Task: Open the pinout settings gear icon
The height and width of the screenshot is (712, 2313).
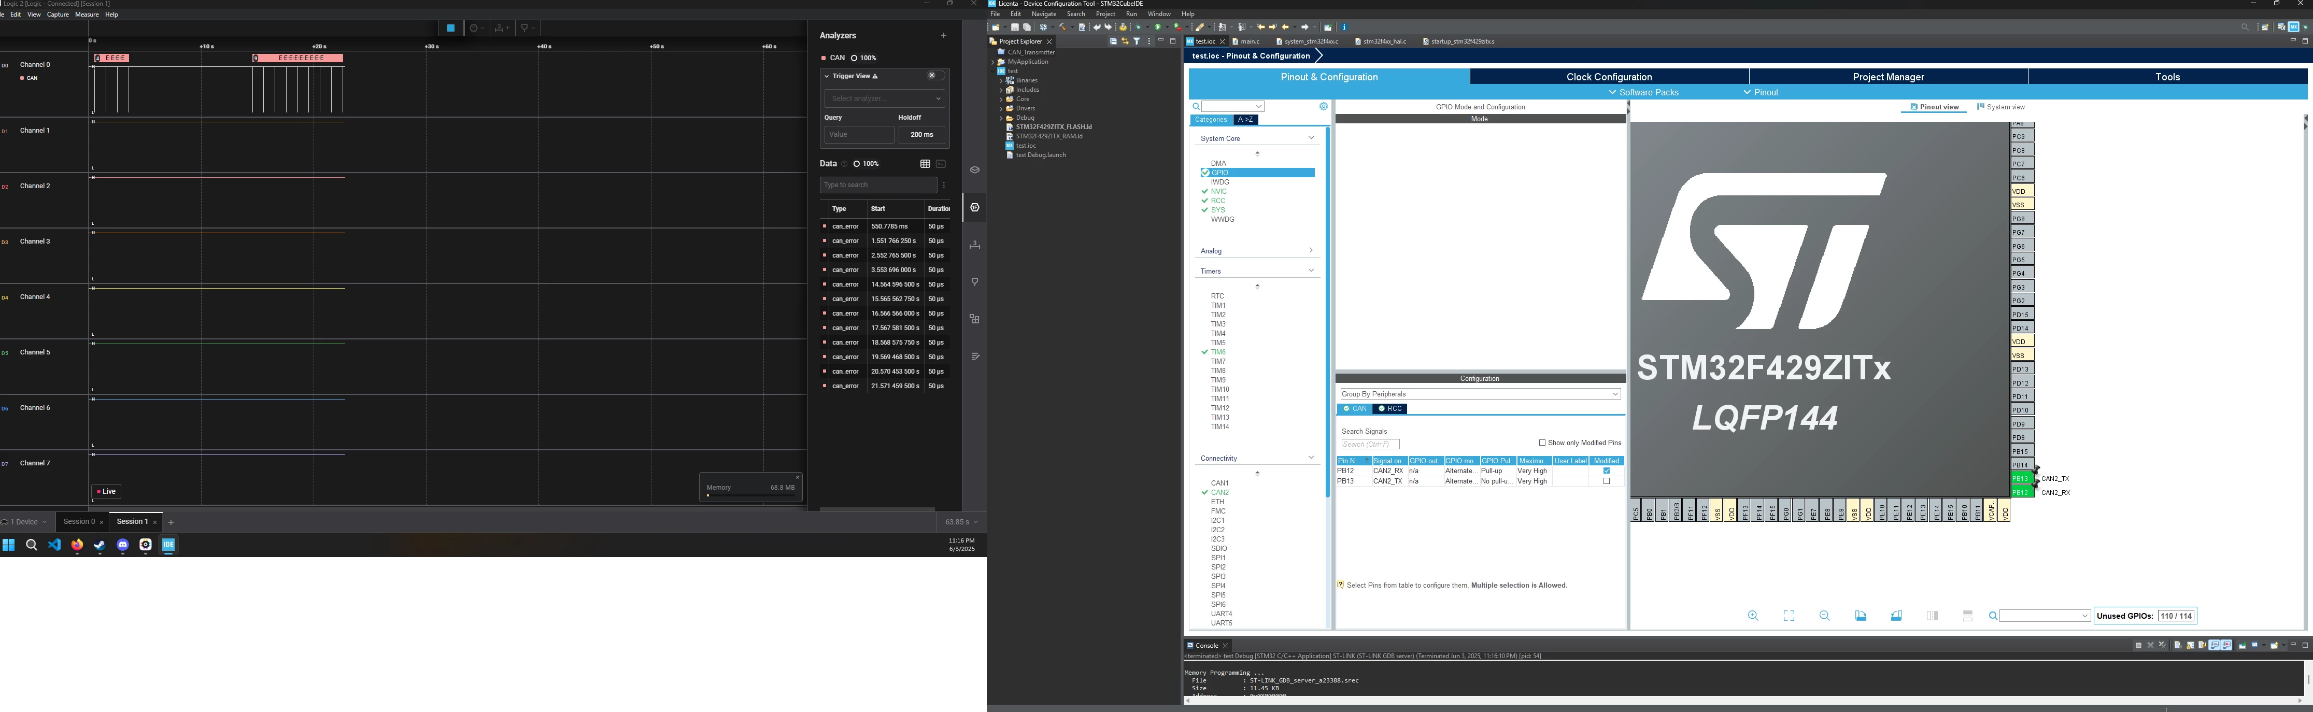Action: 1324,107
